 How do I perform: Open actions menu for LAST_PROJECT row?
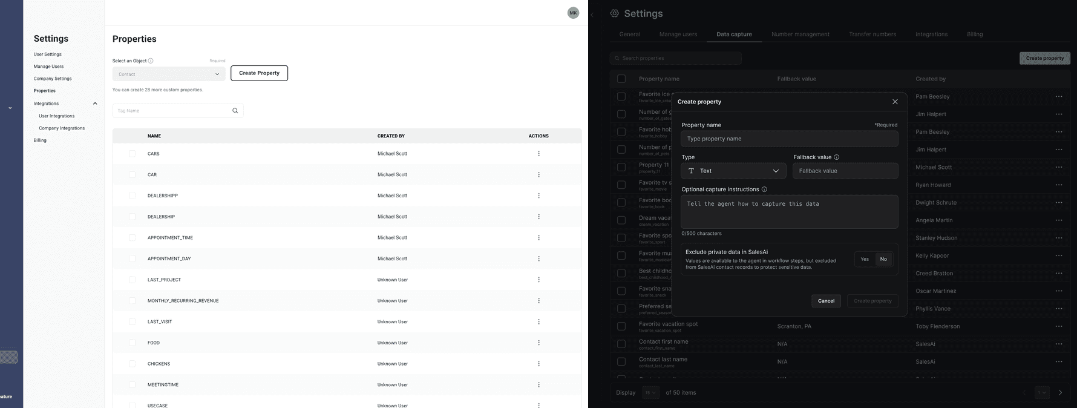coord(538,280)
